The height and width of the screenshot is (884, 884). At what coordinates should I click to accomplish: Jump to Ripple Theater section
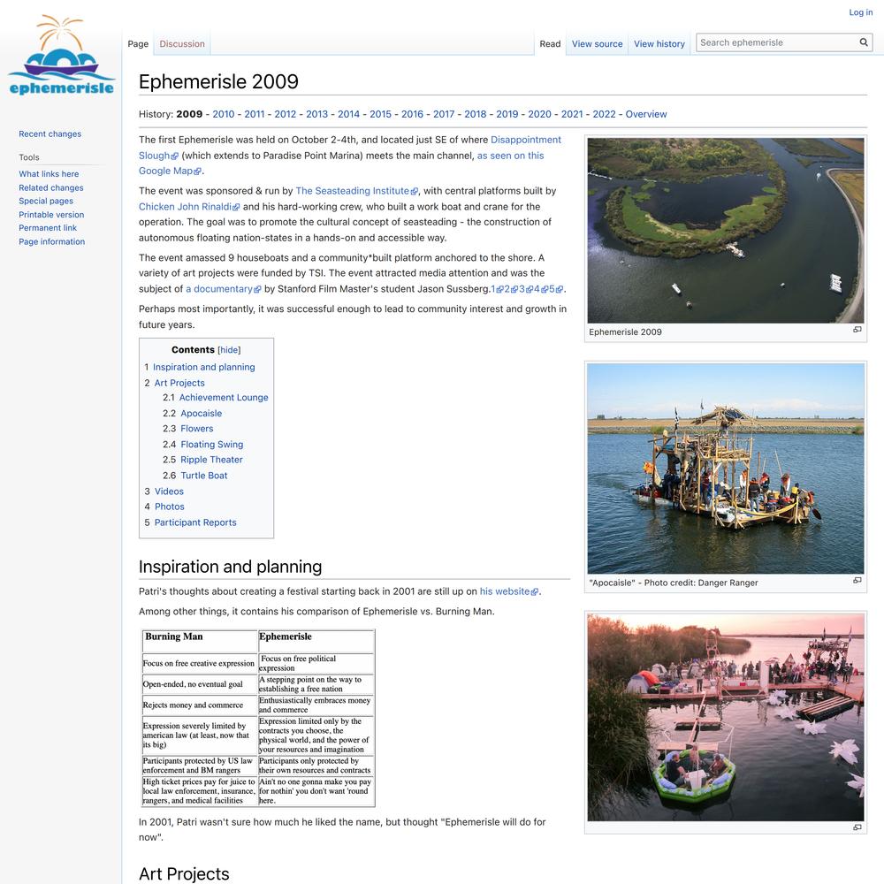point(211,460)
